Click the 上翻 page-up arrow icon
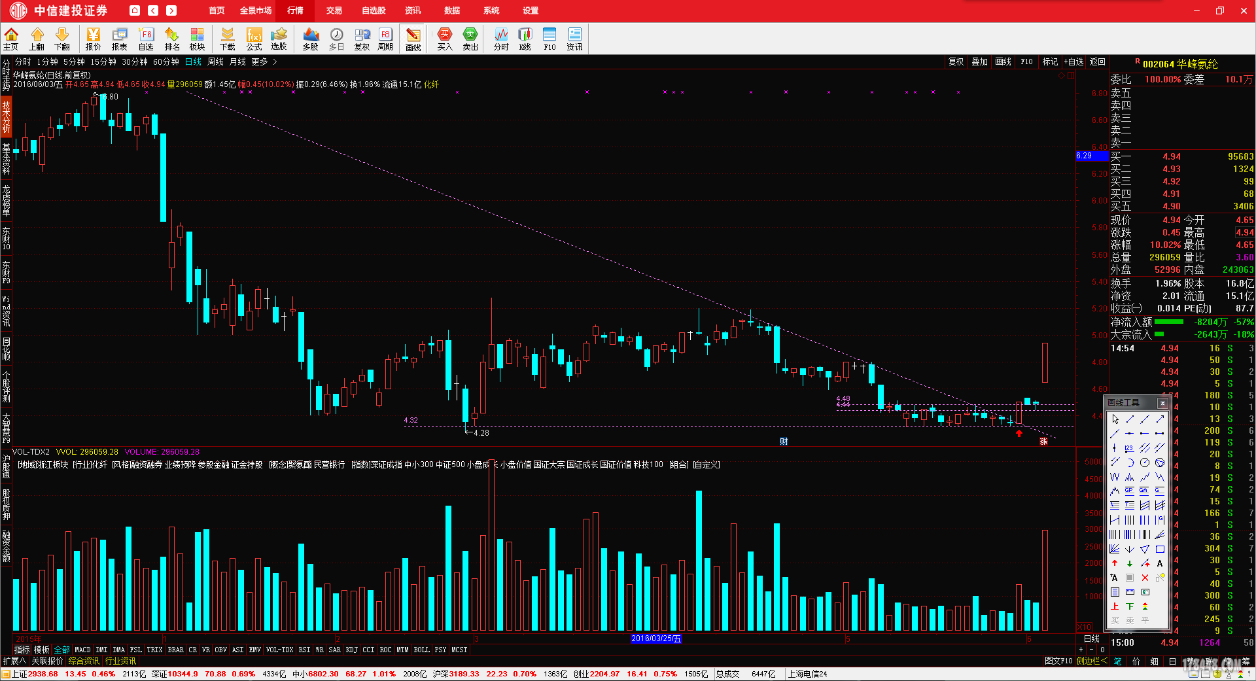 click(x=37, y=39)
